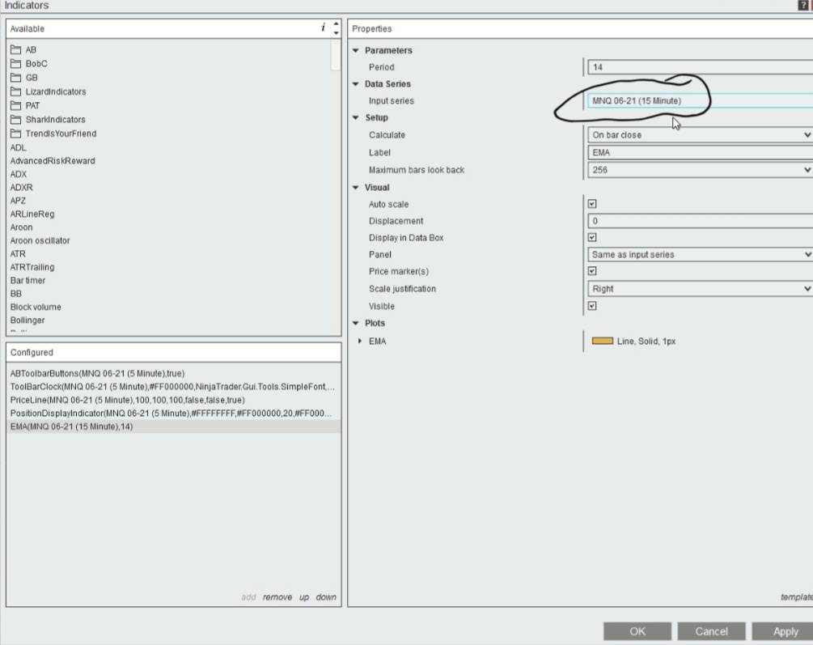This screenshot has width=813, height=645.
Task: Open the Calculate dropdown
Action: coord(700,135)
